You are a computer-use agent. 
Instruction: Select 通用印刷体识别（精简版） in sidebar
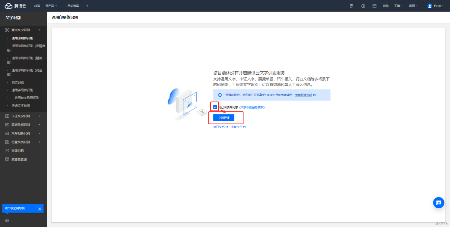point(25,60)
